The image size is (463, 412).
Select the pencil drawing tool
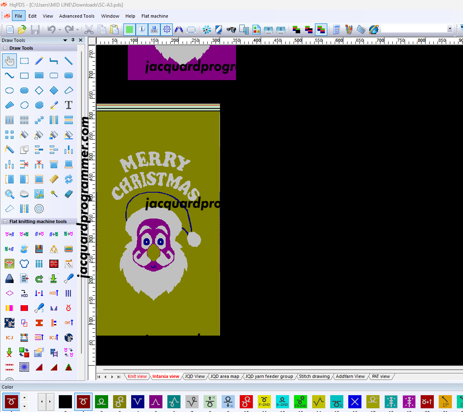(39, 61)
